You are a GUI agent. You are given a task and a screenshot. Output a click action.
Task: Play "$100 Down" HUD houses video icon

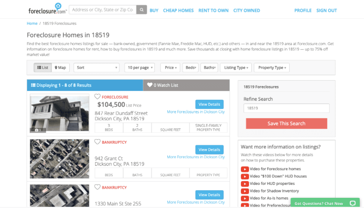(245, 176)
